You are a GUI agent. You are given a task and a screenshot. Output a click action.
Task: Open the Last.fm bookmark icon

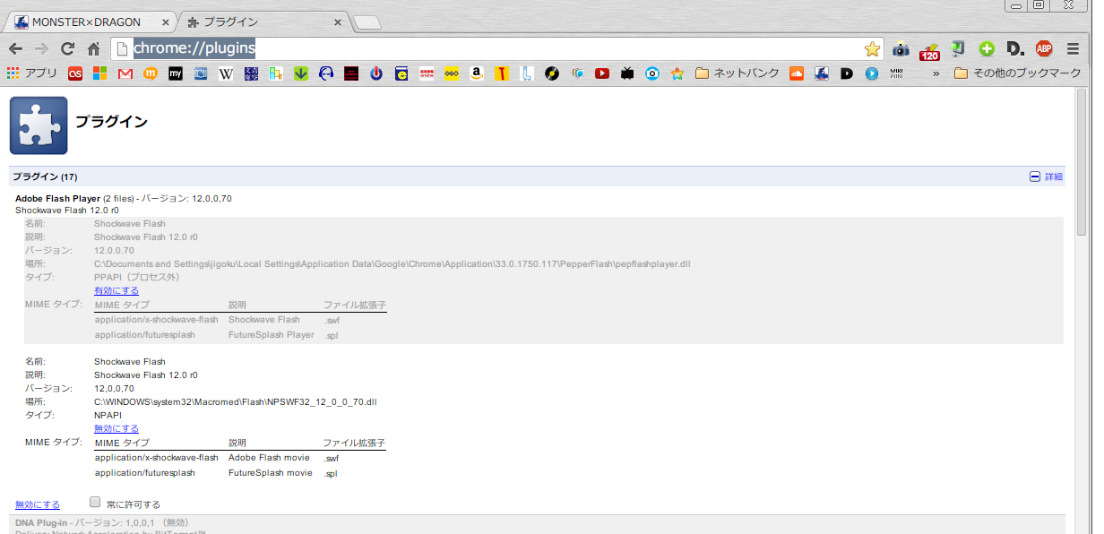pos(75,73)
